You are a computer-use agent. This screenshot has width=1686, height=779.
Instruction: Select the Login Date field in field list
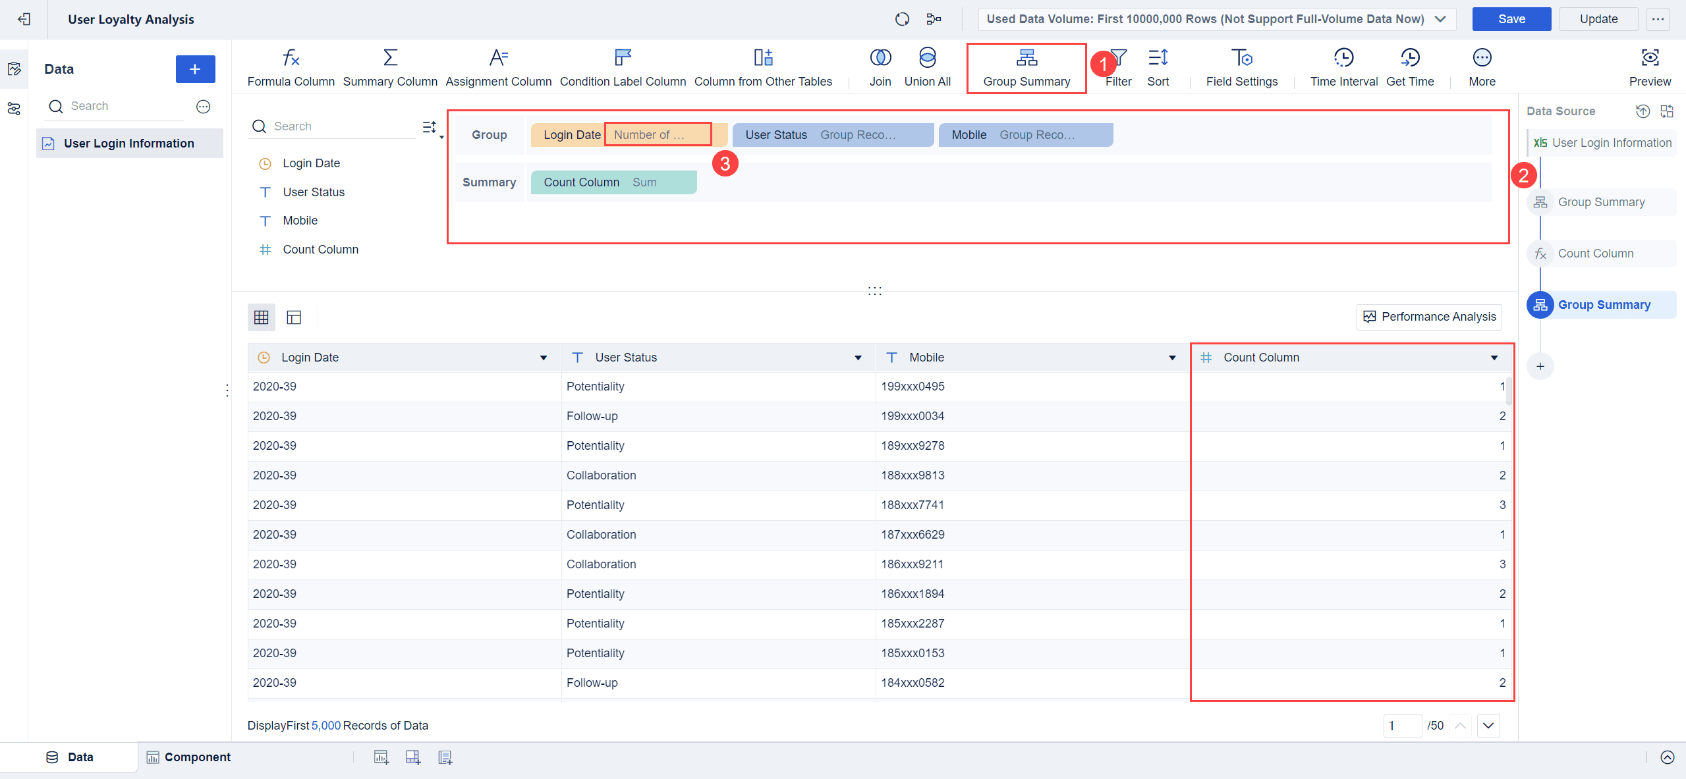point(311,163)
